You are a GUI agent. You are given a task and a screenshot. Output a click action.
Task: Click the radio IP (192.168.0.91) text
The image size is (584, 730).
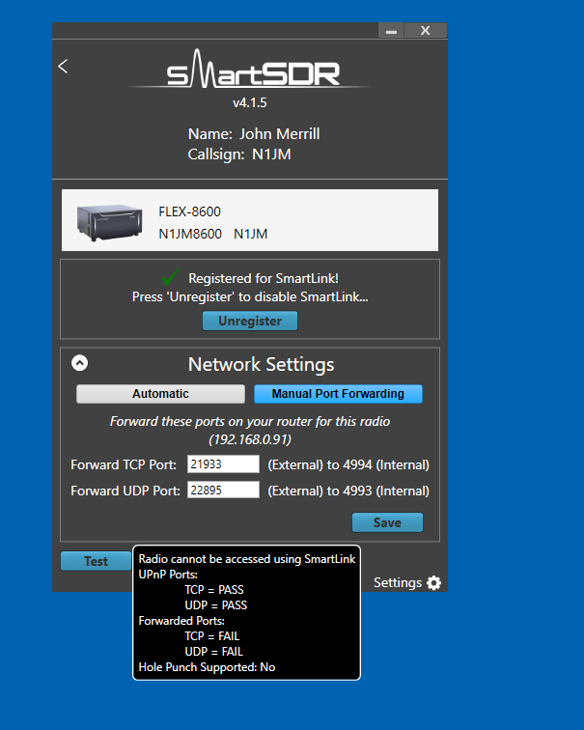250,439
